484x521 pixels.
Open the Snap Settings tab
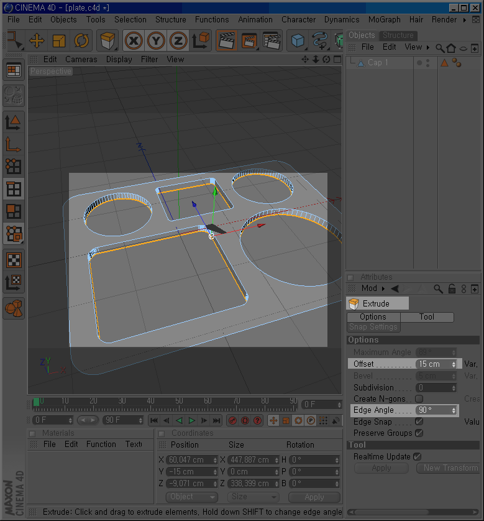[x=373, y=327]
